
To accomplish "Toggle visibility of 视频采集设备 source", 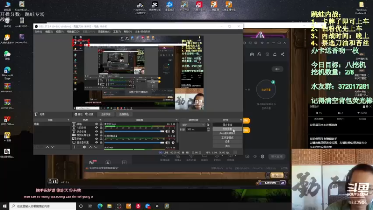I will point(97,135).
